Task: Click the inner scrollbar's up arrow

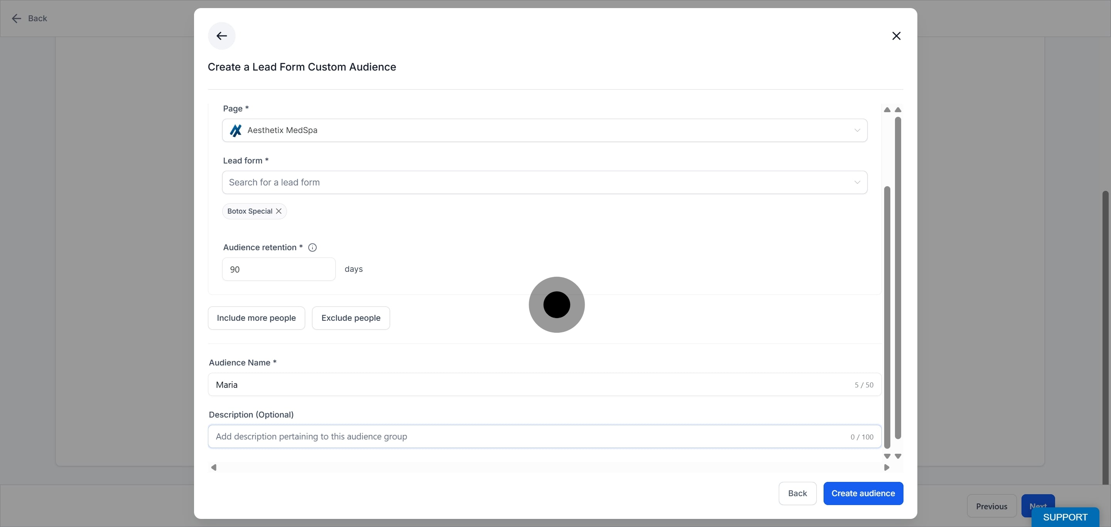Action: pyautogui.click(x=887, y=110)
